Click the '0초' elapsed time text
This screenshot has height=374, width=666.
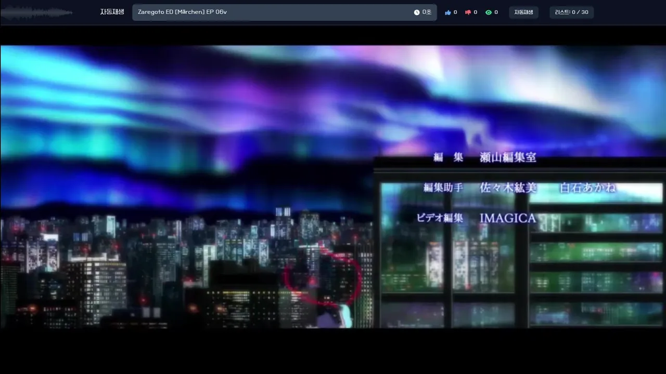click(x=427, y=12)
